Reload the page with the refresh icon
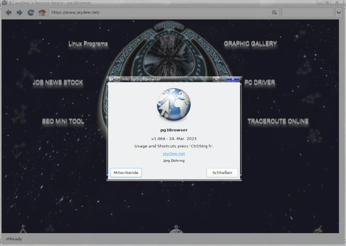Screen dimensions: 346x246 tap(31, 12)
